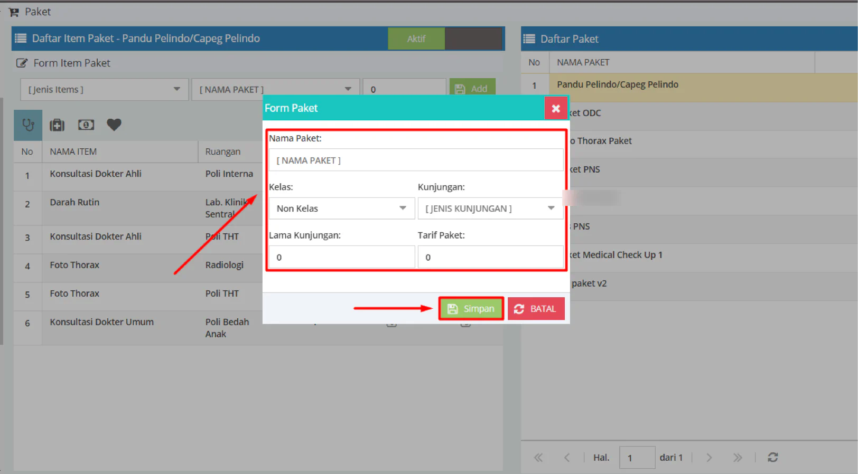Click the Lama Kunjungan input field
This screenshot has height=474, width=858.
(342, 257)
